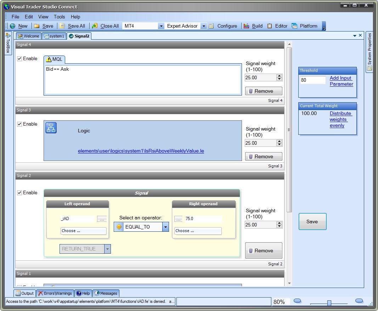Click the scrollbar up arrow

click(289, 45)
